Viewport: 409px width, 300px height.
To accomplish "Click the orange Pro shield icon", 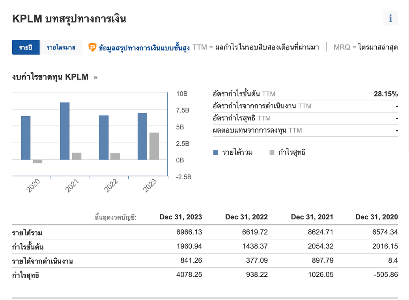I will [92, 48].
